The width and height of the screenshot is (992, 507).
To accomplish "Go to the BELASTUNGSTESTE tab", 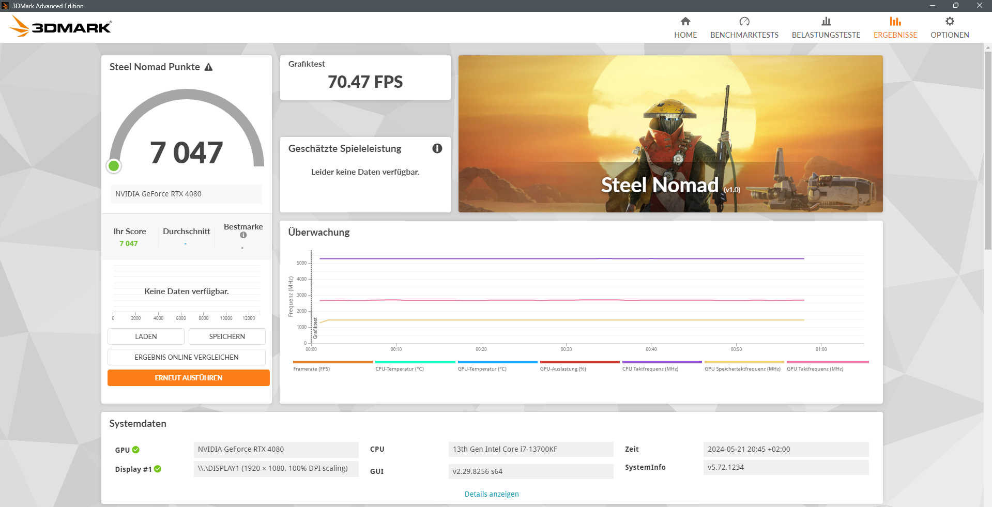I will click(826, 27).
